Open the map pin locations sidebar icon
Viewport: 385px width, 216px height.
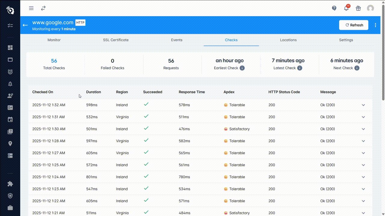click(10, 144)
